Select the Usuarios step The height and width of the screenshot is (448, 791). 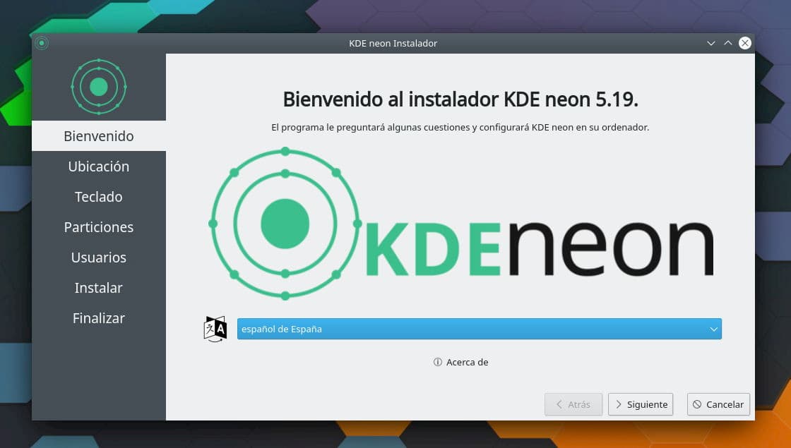pyautogui.click(x=99, y=258)
